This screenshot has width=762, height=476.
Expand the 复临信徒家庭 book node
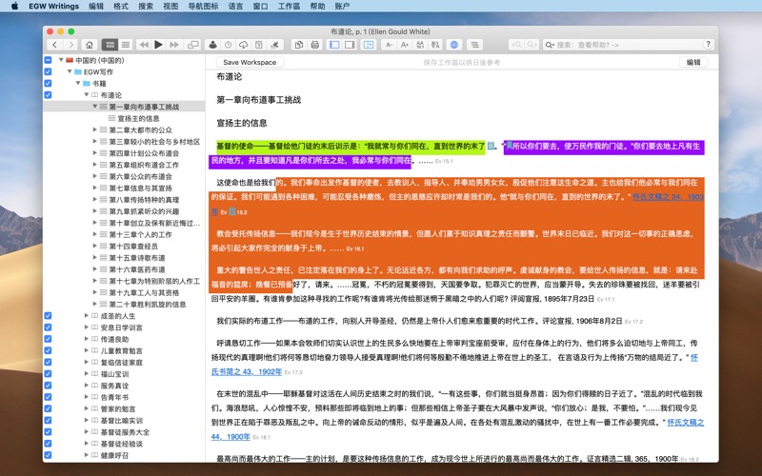click(x=87, y=363)
